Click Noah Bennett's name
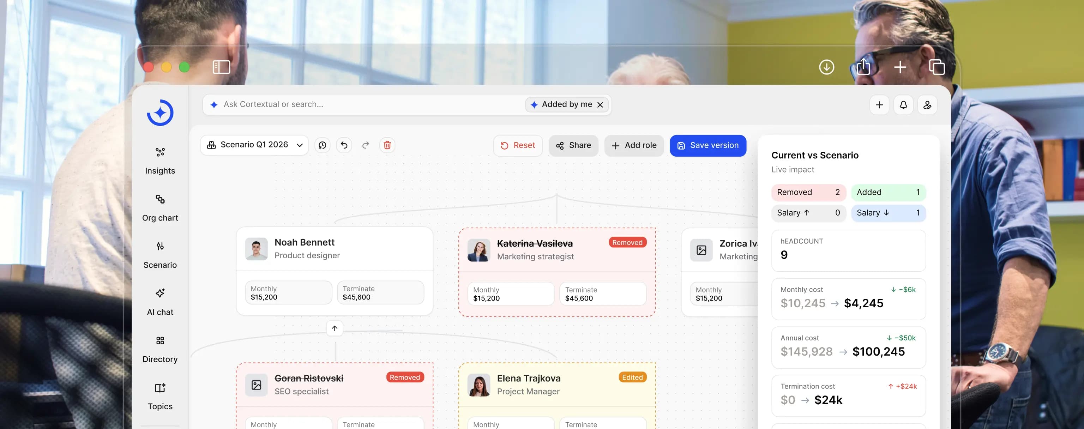The image size is (1084, 429). pos(304,242)
